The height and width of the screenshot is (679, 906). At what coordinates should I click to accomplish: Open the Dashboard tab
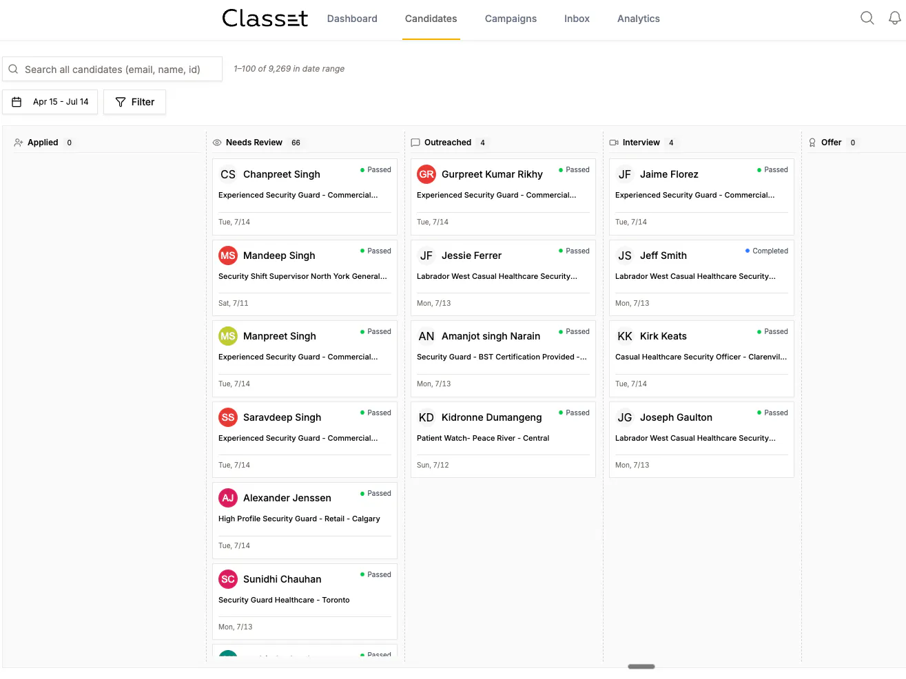coord(352,19)
